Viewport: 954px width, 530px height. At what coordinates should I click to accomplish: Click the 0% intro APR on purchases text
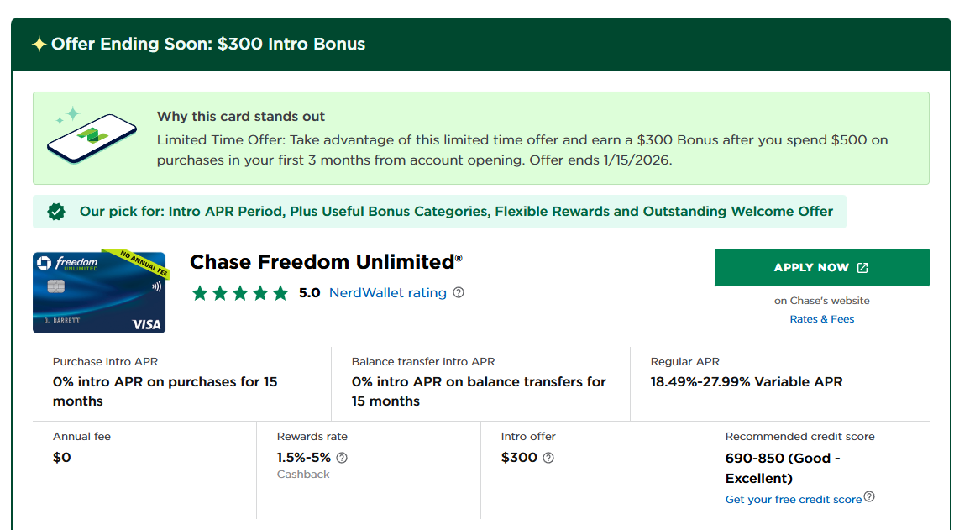coord(165,391)
